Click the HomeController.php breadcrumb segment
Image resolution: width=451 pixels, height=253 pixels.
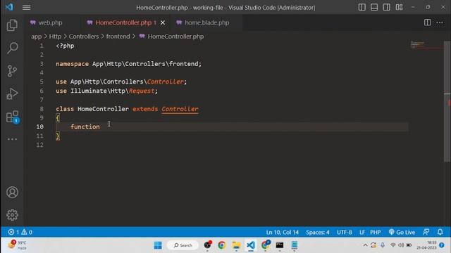[175, 37]
